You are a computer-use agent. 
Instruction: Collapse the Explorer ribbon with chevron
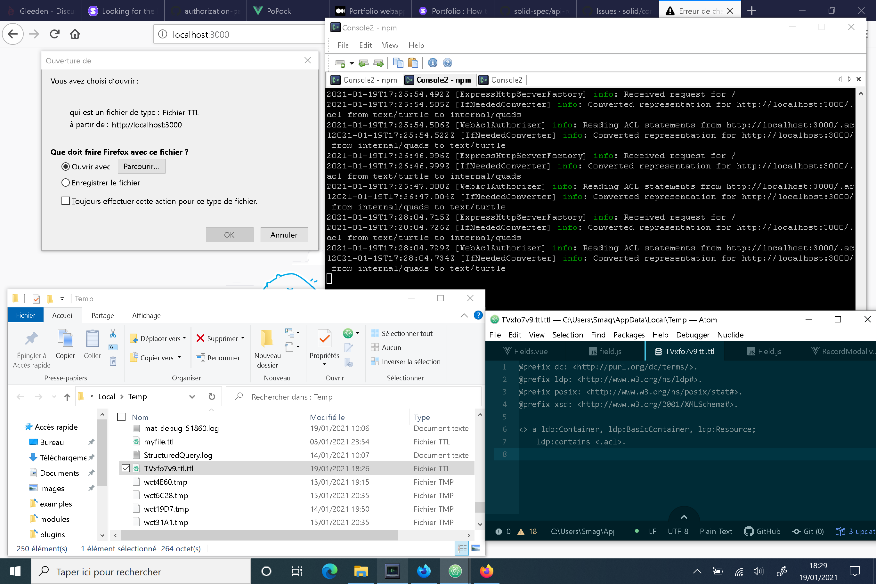[464, 315]
